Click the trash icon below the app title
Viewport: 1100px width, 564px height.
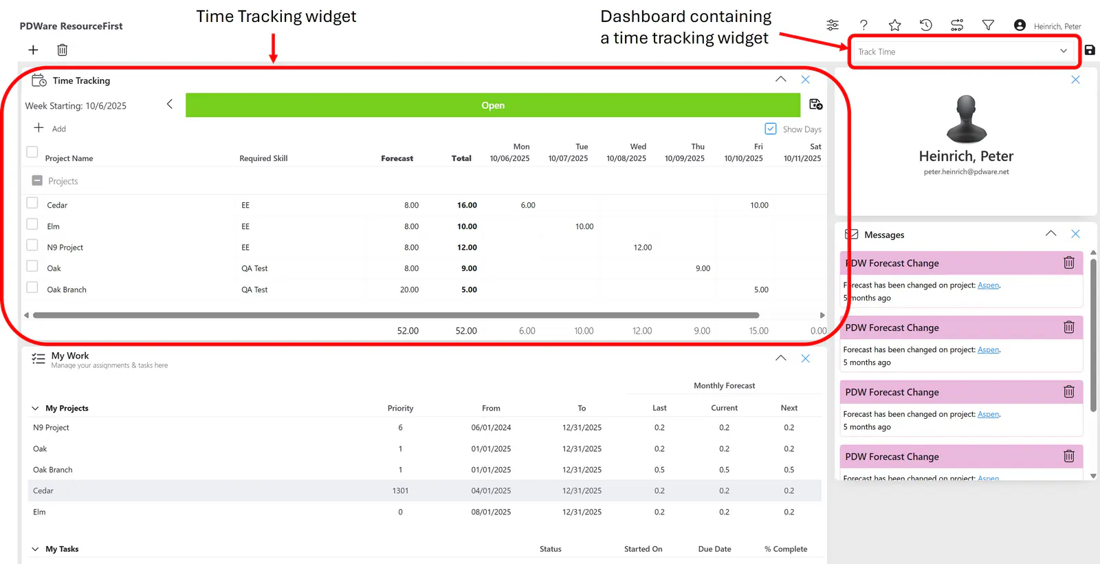tap(62, 50)
